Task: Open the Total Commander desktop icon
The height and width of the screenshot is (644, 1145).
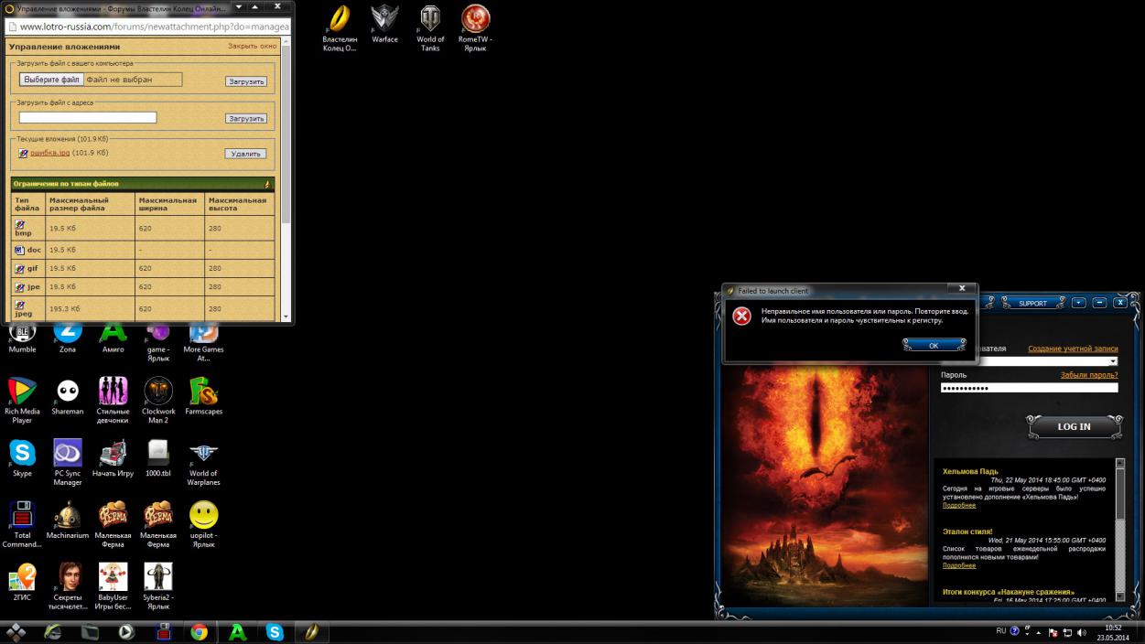Action: (22, 524)
